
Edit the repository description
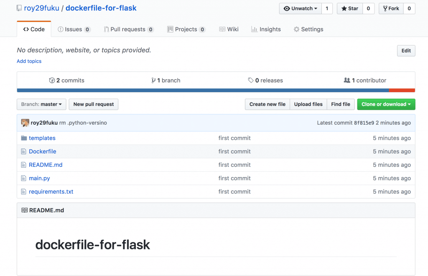[406, 50]
